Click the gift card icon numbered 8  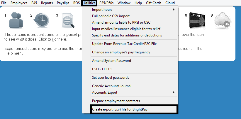[197, 20]
